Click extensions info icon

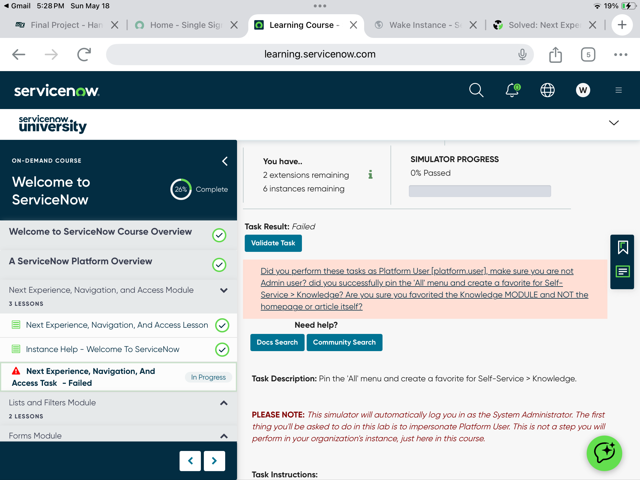coord(370,175)
